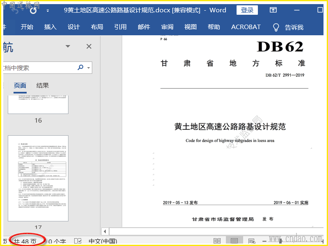Open the 视图 ribbon tab
This screenshot has height=246, width=328.
point(191,27)
